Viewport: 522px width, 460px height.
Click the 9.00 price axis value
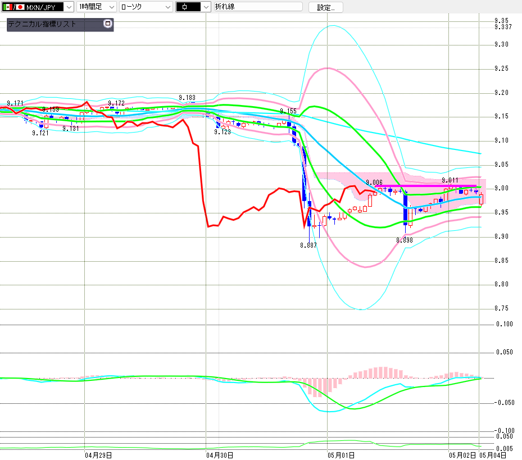tap(501, 188)
